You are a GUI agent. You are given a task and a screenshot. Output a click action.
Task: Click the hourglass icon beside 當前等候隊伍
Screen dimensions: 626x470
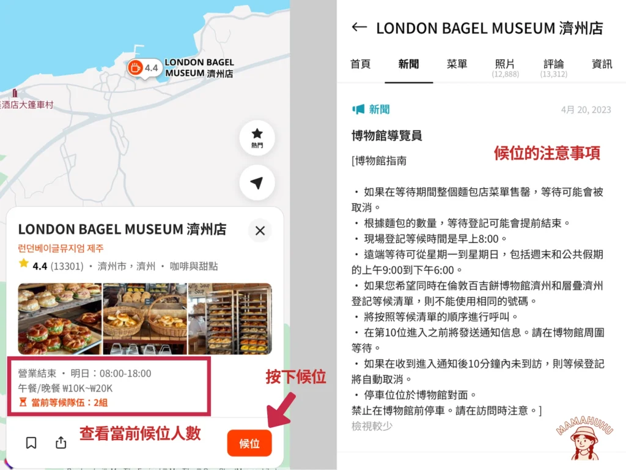click(x=22, y=404)
